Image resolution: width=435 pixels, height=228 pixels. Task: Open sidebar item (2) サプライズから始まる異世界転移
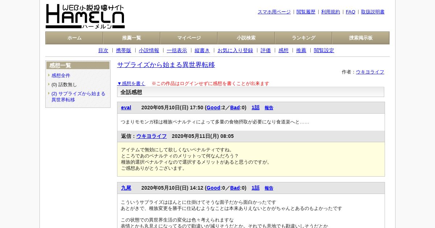(78, 97)
